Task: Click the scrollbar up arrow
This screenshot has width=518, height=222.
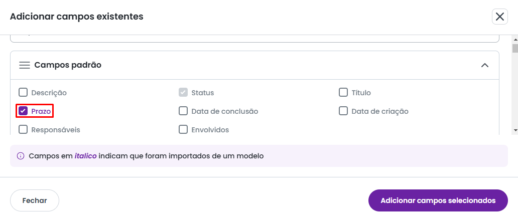Action: 514,40
